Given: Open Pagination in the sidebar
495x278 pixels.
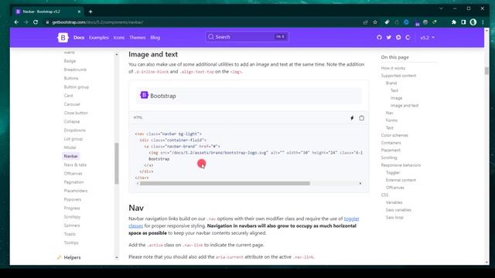Looking at the screenshot, I should pos(74,182).
